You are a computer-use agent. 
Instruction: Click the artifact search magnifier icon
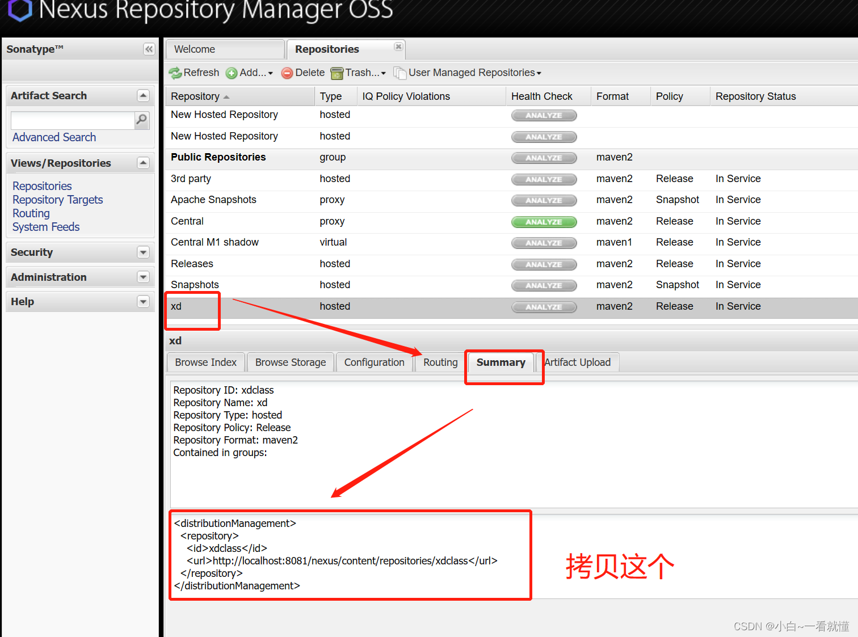point(142,120)
